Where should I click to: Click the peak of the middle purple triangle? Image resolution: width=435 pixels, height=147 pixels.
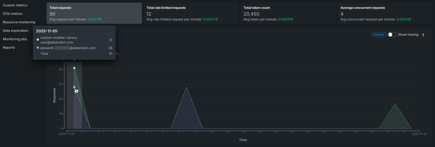tap(187, 87)
